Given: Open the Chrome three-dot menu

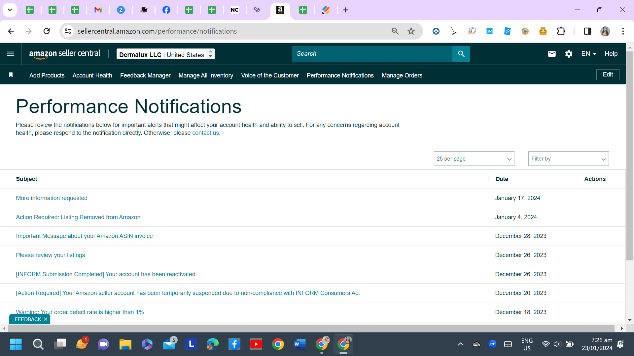Looking at the screenshot, I should [x=623, y=31].
